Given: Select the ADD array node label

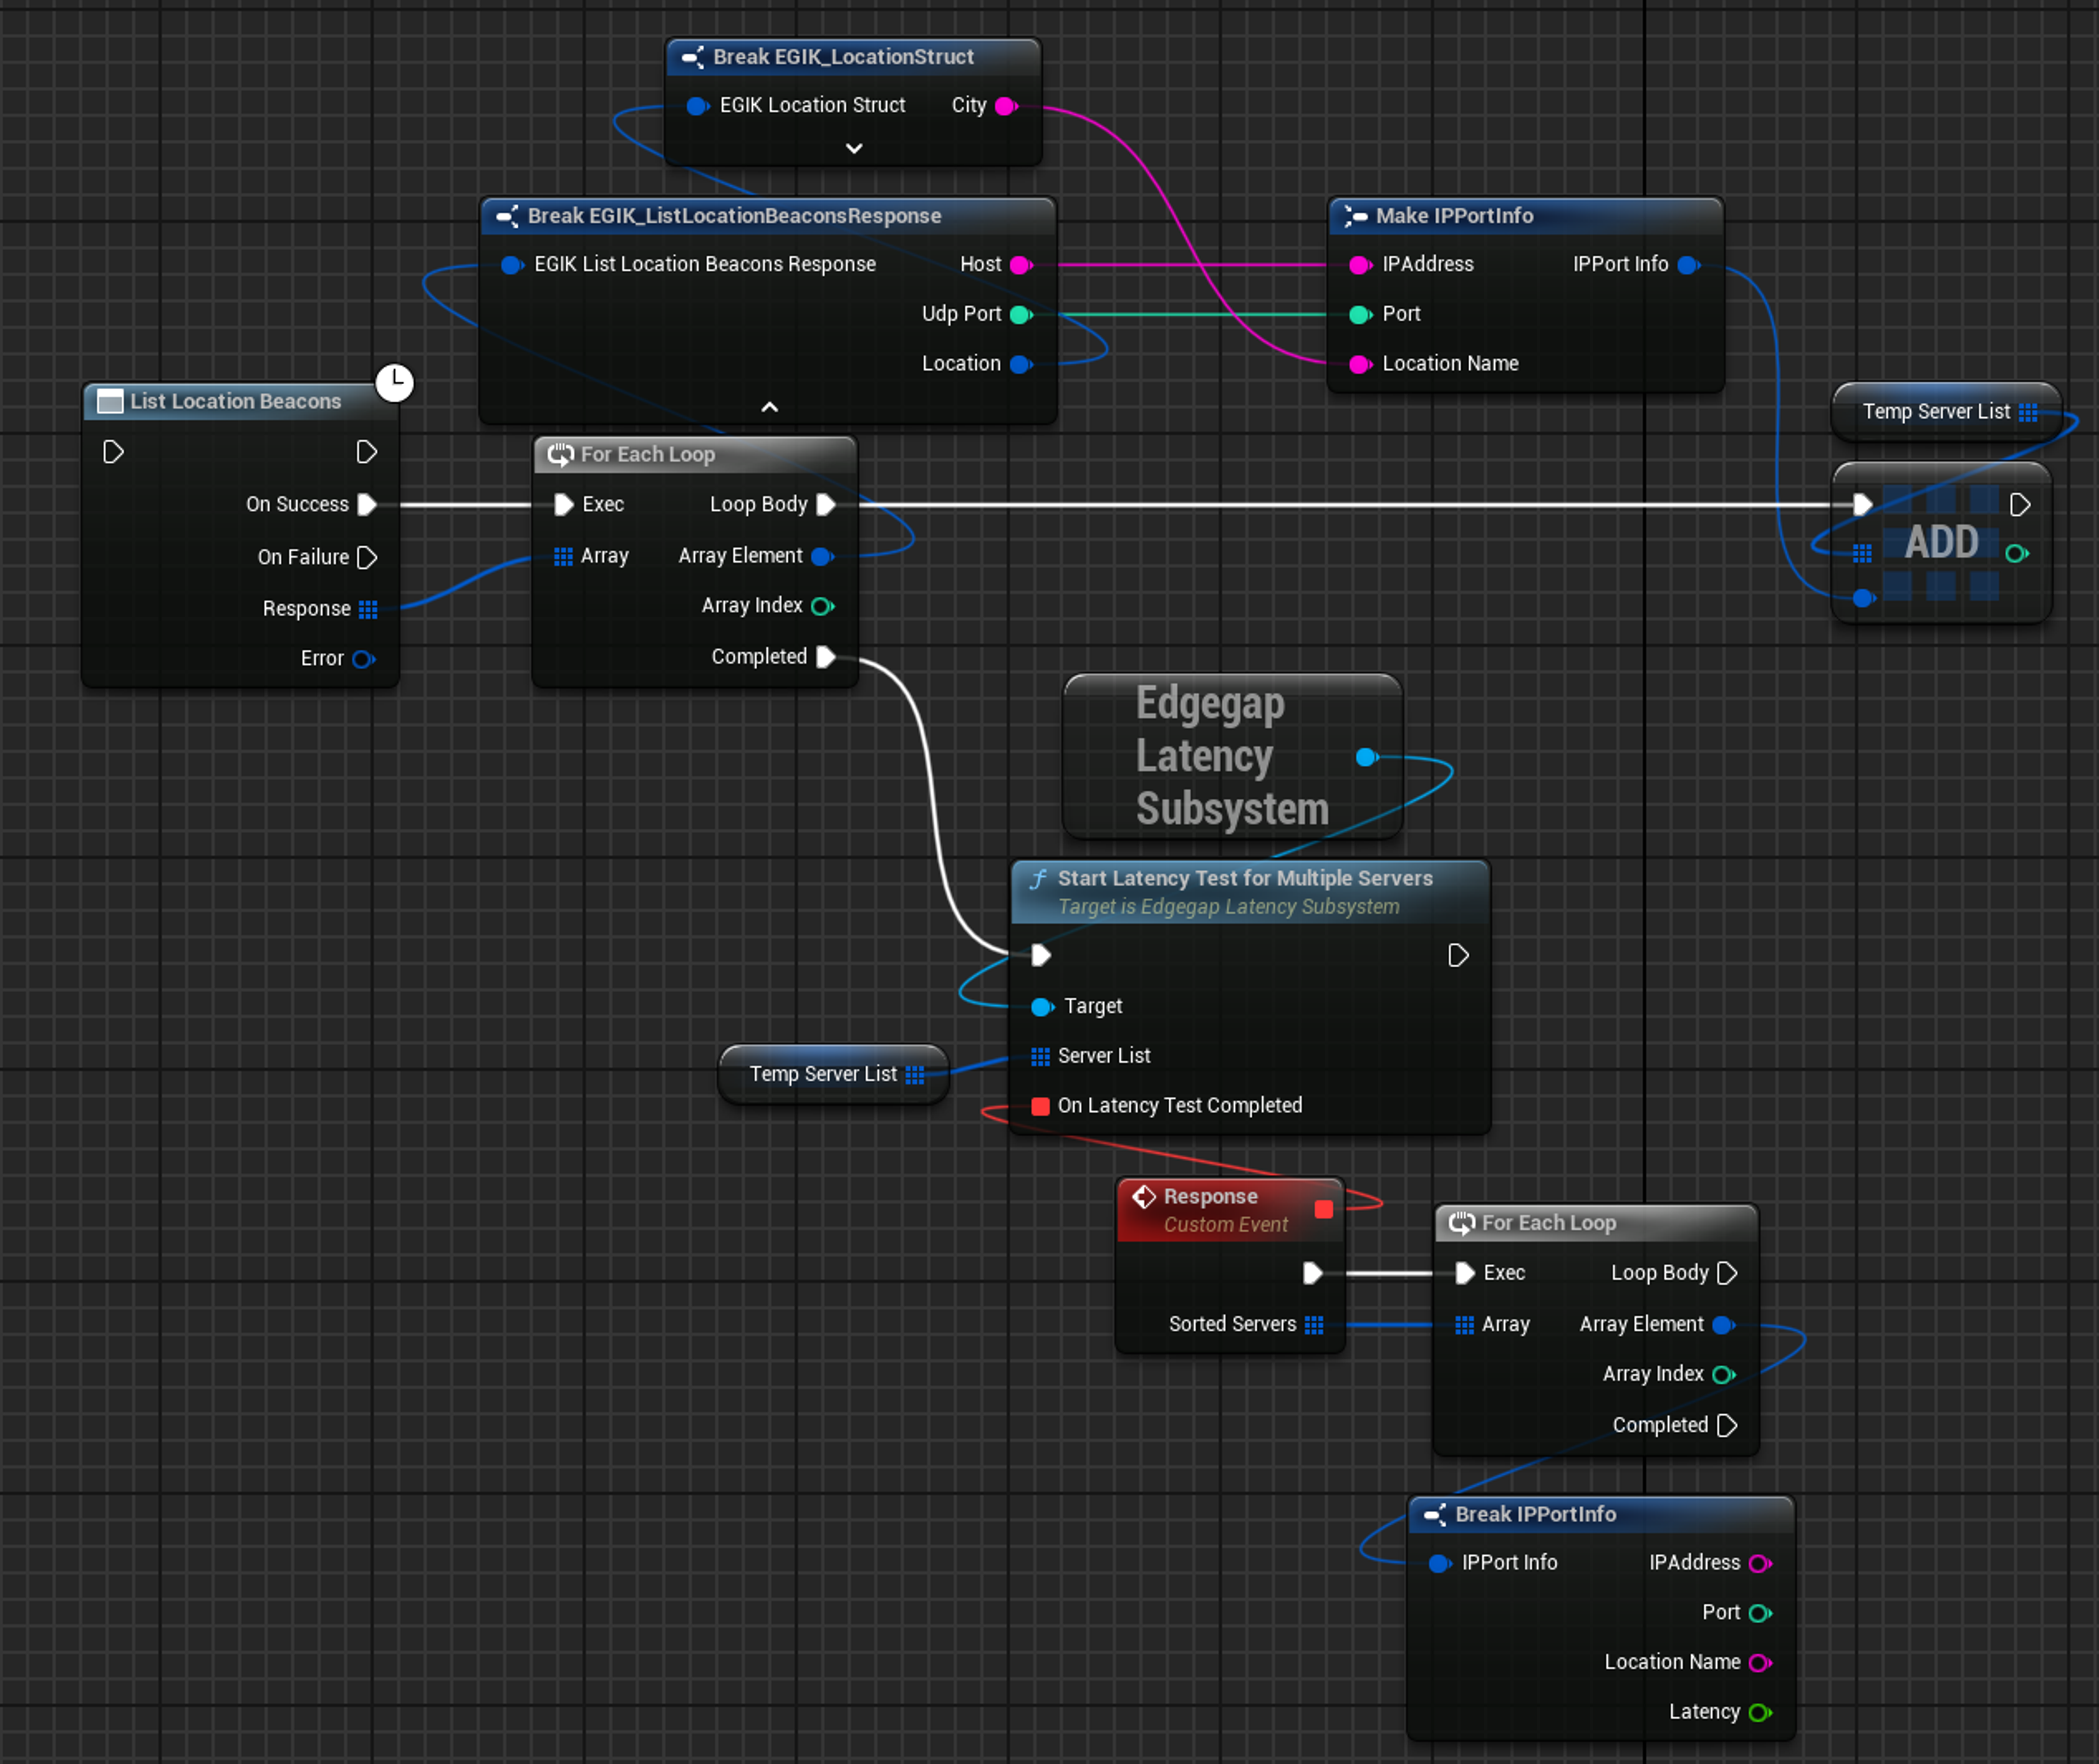Looking at the screenshot, I should (x=1941, y=543).
